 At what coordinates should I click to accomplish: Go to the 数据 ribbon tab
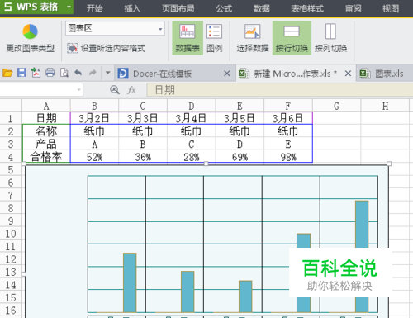261,9
